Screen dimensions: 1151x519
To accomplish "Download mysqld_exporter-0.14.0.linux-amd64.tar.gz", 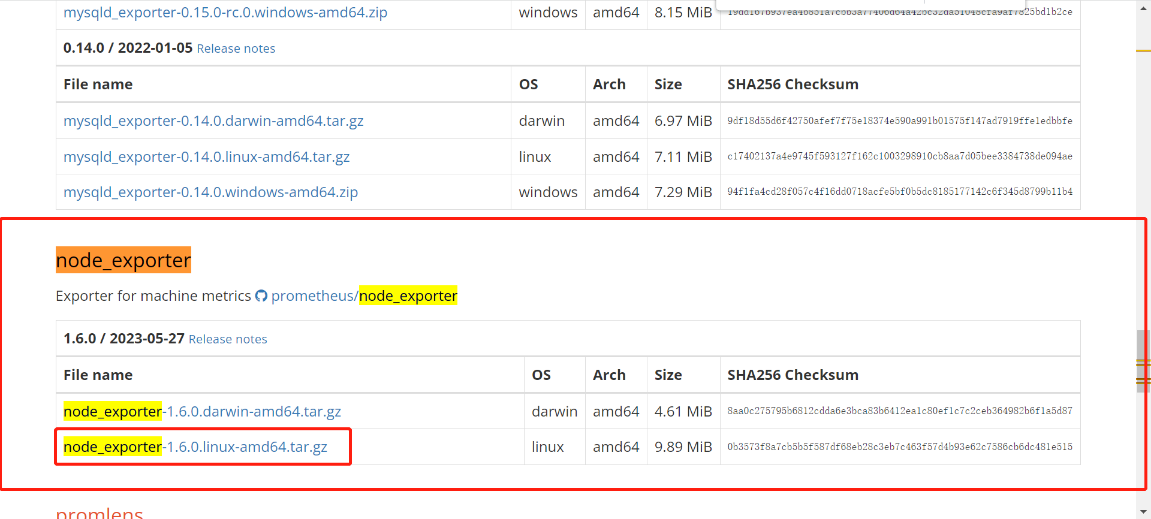I will pos(206,156).
